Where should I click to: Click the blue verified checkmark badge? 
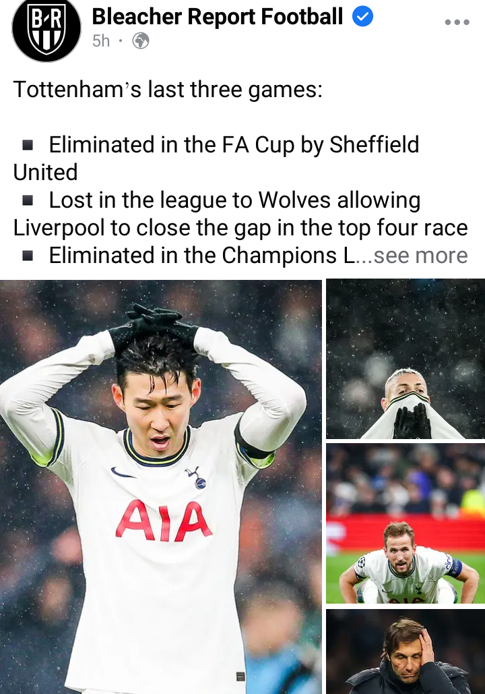click(x=362, y=16)
